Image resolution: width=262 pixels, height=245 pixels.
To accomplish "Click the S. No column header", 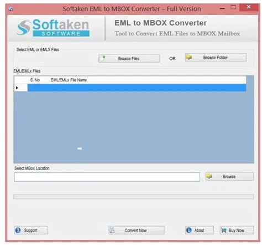I will coord(35,80).
